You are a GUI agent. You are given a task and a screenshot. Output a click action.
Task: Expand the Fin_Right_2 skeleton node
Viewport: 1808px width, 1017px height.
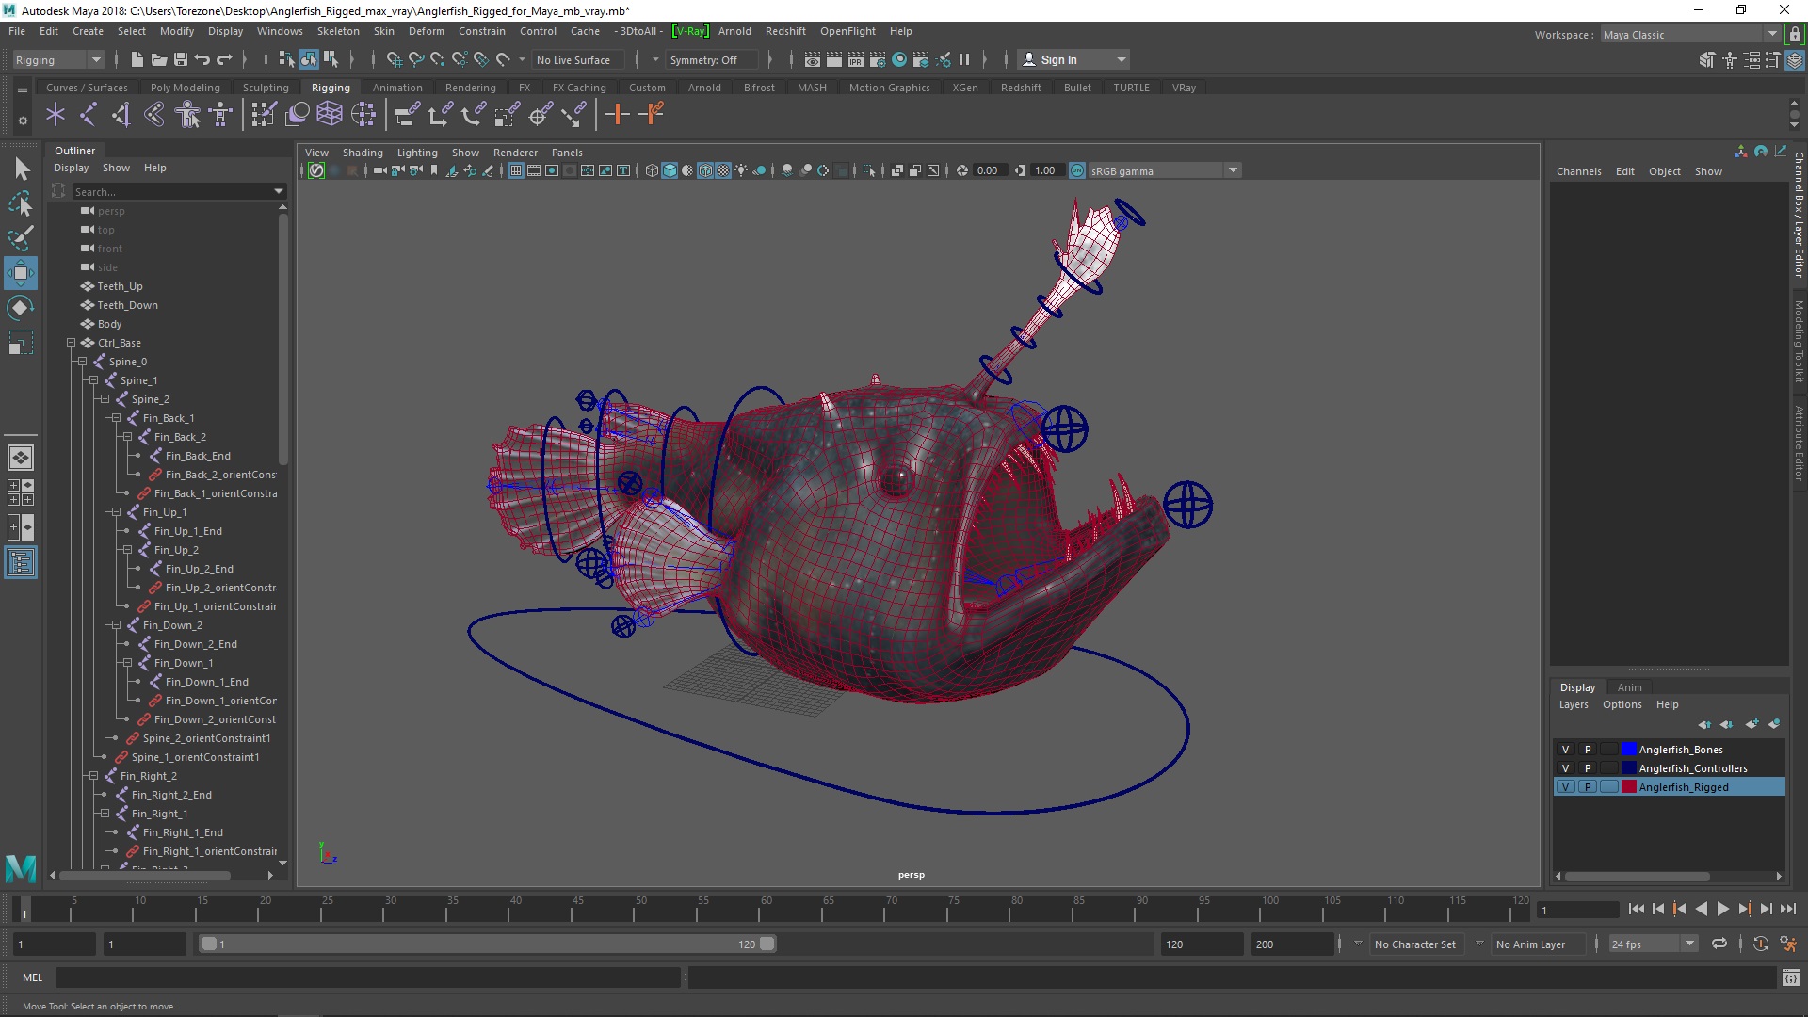pyautogui.click(x=93, y=775)
